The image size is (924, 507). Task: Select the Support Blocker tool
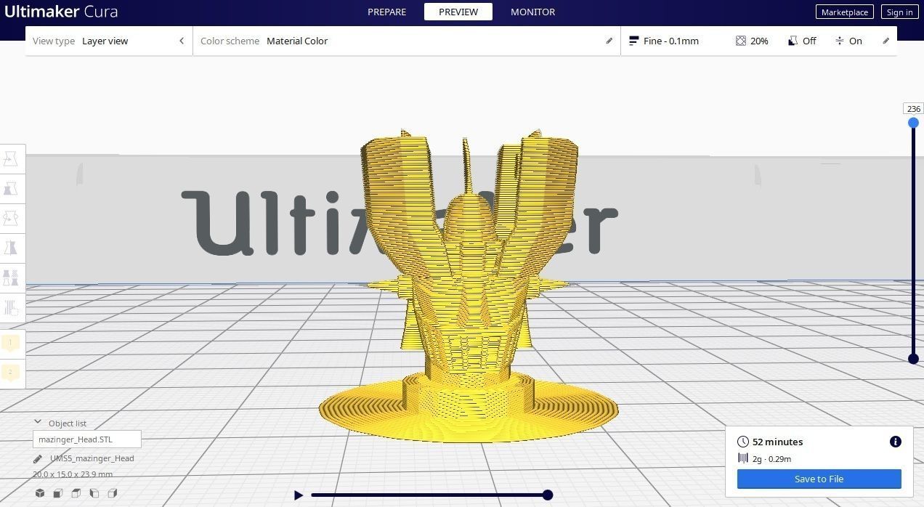pos(11,308)
